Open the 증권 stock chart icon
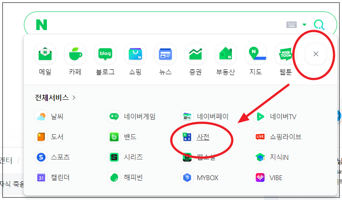Image resolution: width=342 pixels, height=200 pixels. click(196, 54)
